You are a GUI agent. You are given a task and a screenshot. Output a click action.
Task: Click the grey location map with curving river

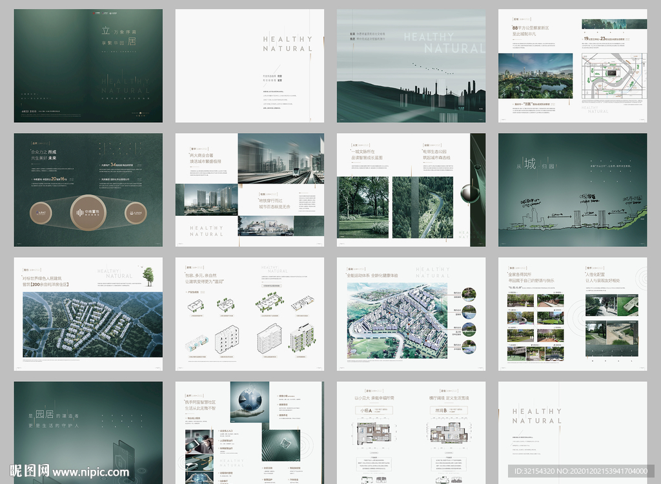tap(615, 76)
